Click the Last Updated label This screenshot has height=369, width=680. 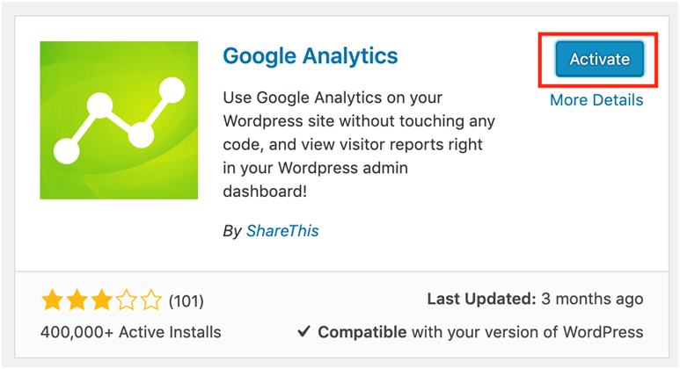point(481,300)
